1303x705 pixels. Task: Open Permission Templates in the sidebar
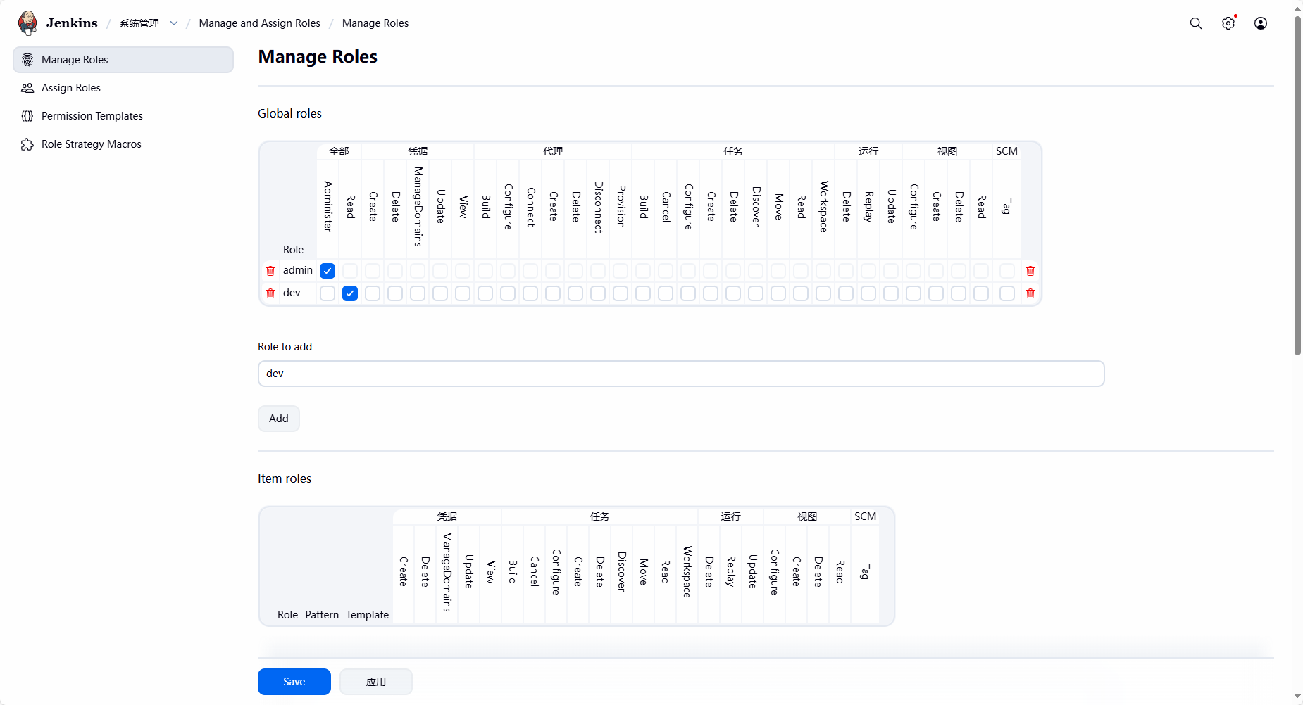tap(92, 116)
